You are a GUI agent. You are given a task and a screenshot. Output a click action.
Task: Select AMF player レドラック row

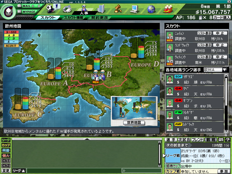click(194, 127)
